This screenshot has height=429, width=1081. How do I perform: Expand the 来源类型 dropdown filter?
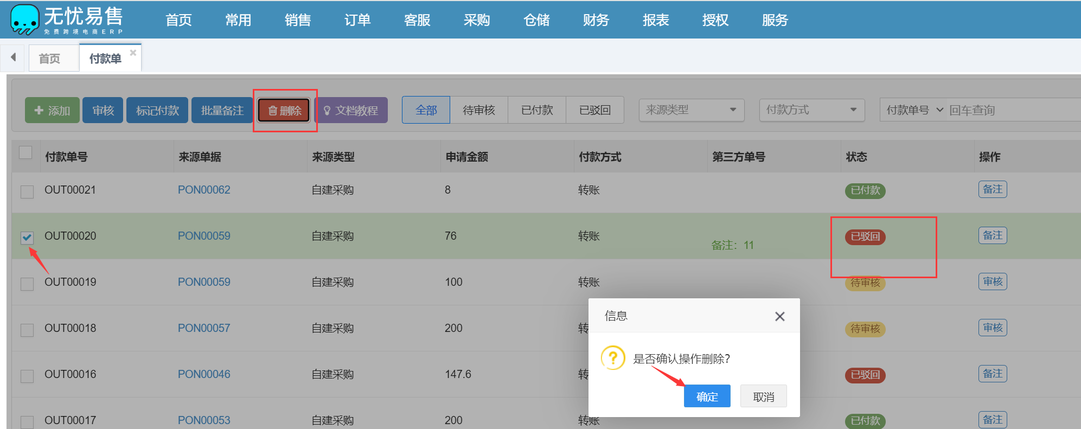[691, 110]
